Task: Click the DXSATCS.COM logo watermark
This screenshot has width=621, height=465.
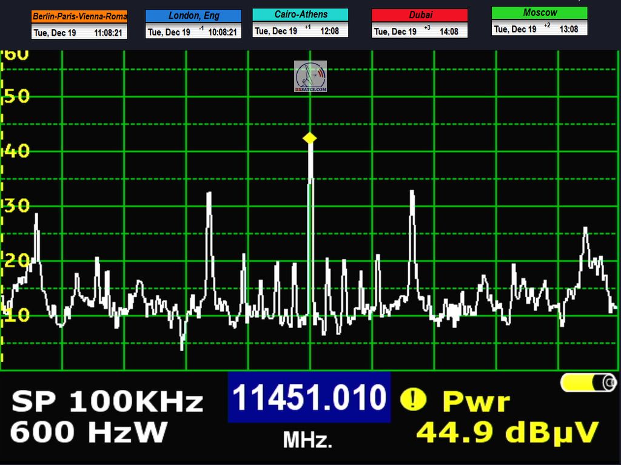Action: (310, 76)
